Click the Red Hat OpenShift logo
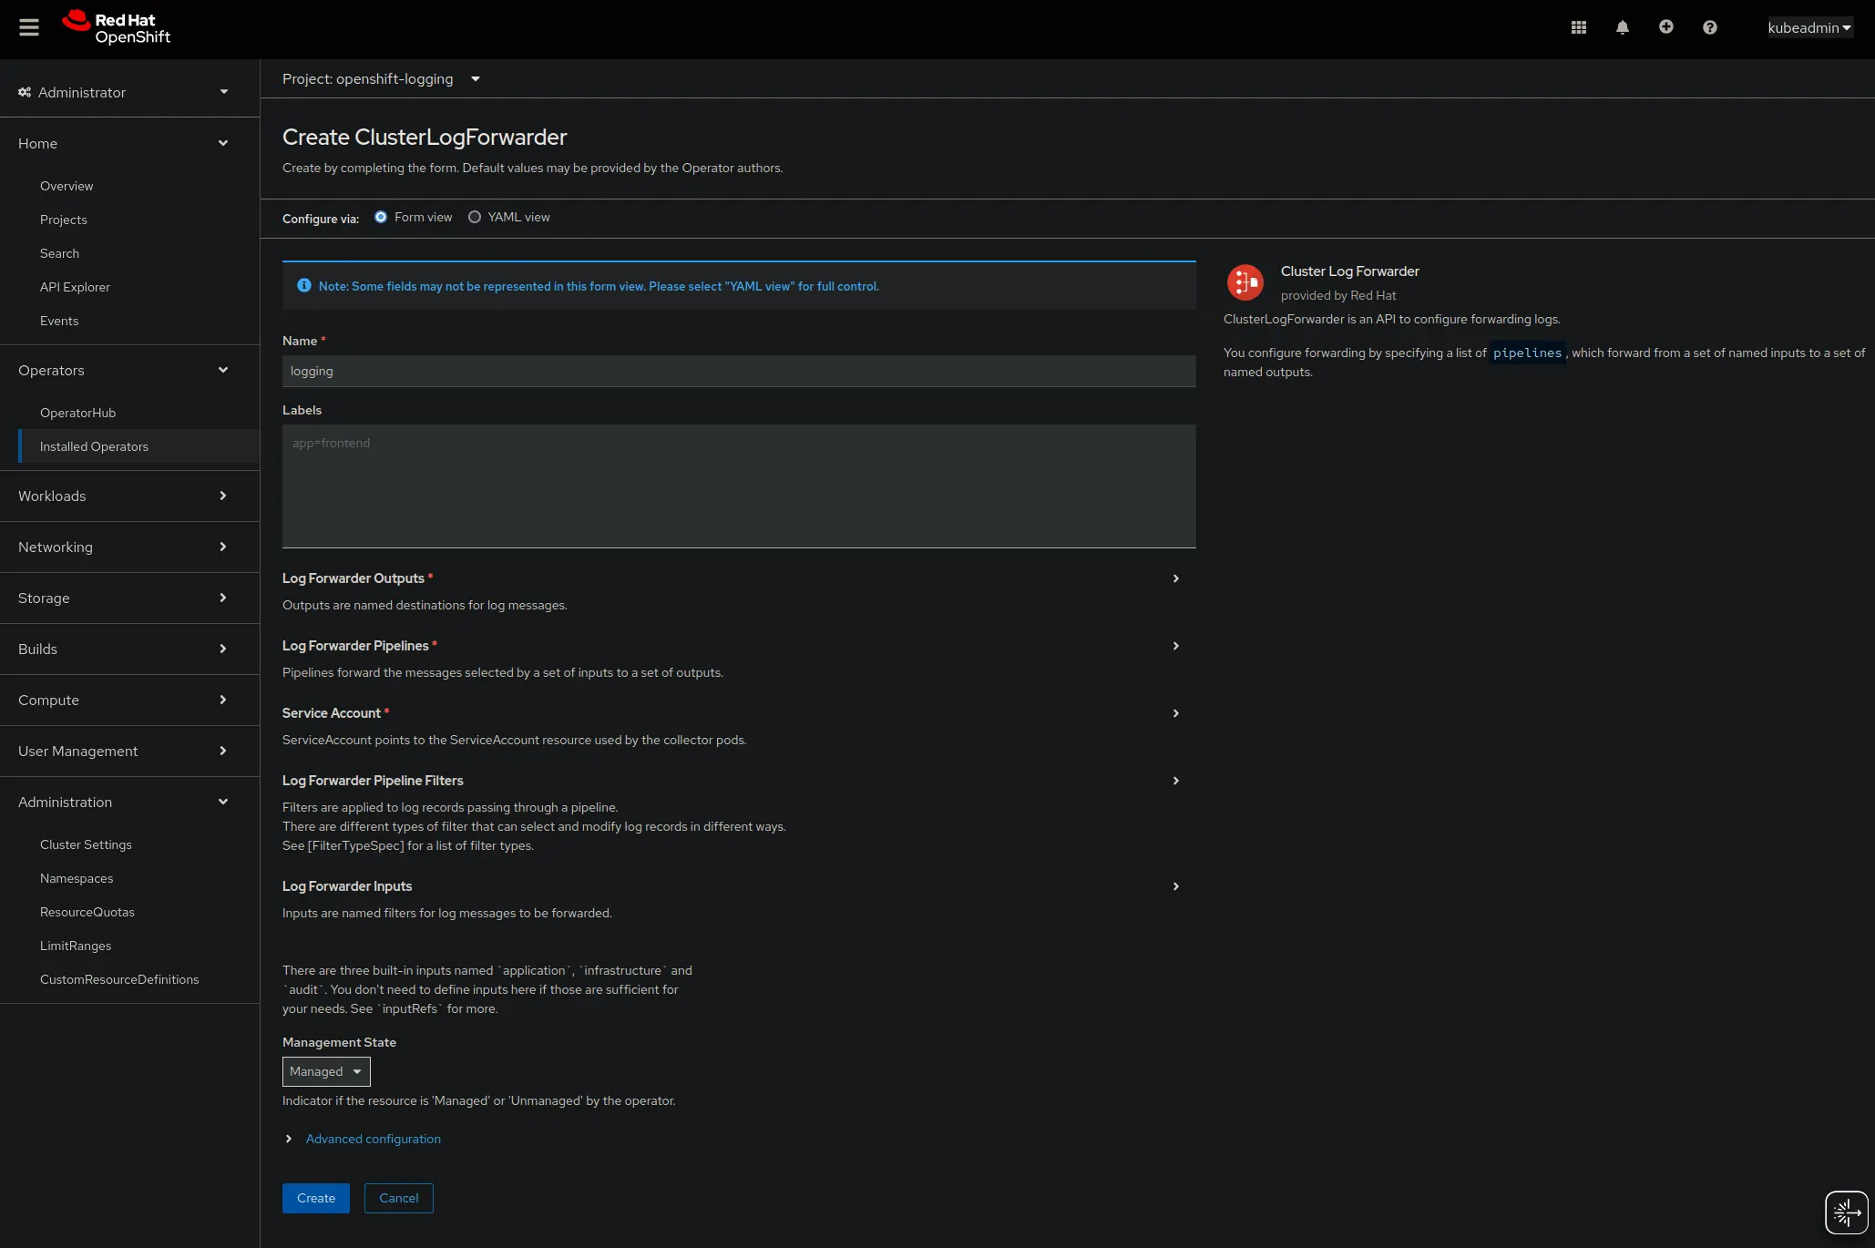Viewport: 1875px width, 1248px height. (x=117, y=27)
